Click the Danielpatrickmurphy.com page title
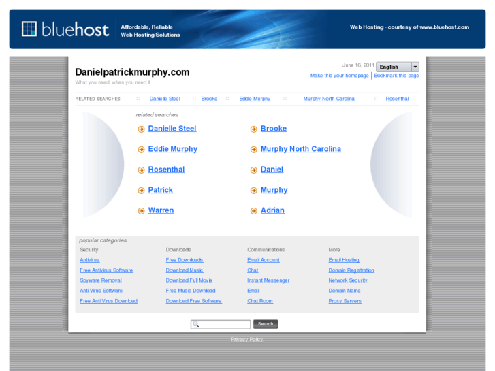The height and width of the screenshot is (371, 495). (132, 72)
